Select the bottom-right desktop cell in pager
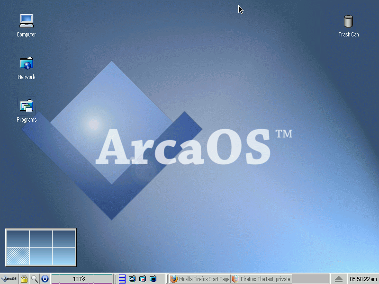The image size is (379, 284). tap(63, 256)
